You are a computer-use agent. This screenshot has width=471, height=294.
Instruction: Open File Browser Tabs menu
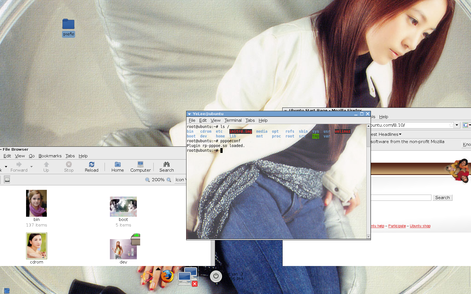70,156
